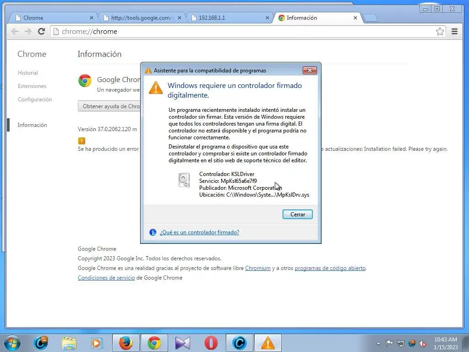Open the blue C app in taskbar
This screenshot has height=352, width=469.
click(x=239, y=343)
